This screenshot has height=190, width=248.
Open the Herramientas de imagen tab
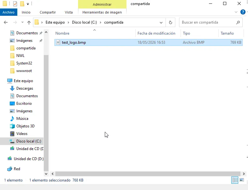point(102,12)
